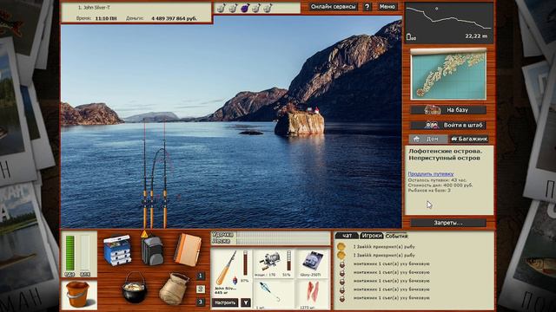The height and width of the screenshot is (312, 556).
Task: Click the green energy level bar
Action: pos(69,253)
